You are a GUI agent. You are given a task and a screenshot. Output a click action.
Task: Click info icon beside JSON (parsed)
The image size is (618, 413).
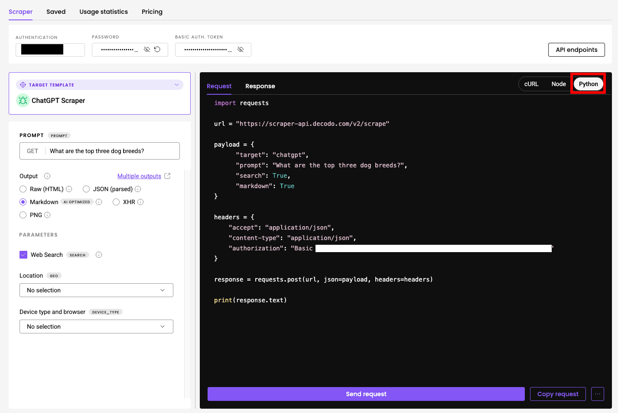point(138,189)
